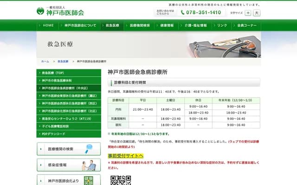Click the doctor illustration on 感染症情報 banner
Viewport: 297px width, 185px height.
[91, 165]
